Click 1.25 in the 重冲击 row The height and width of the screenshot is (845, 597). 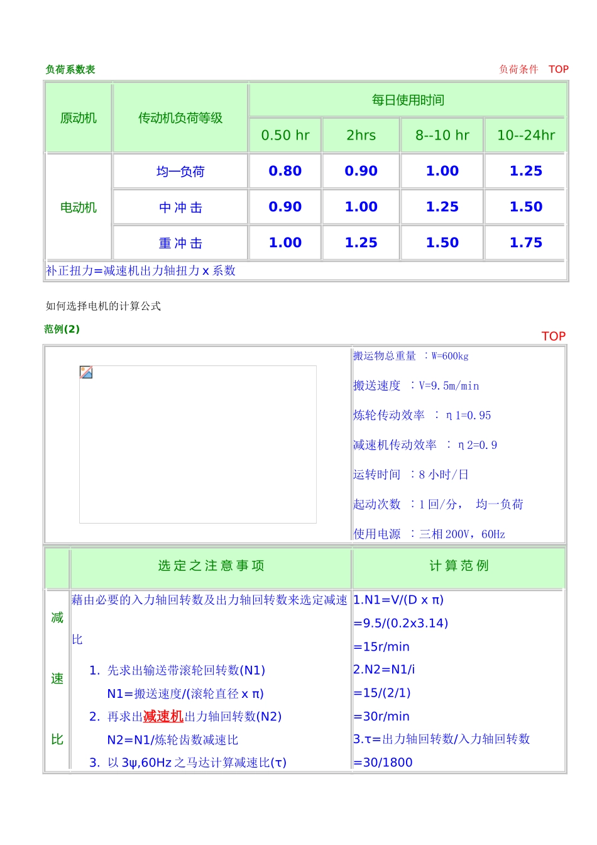coord(361,243)
